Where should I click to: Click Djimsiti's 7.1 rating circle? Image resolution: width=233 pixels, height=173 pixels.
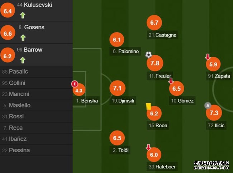(x=117, y=88)
